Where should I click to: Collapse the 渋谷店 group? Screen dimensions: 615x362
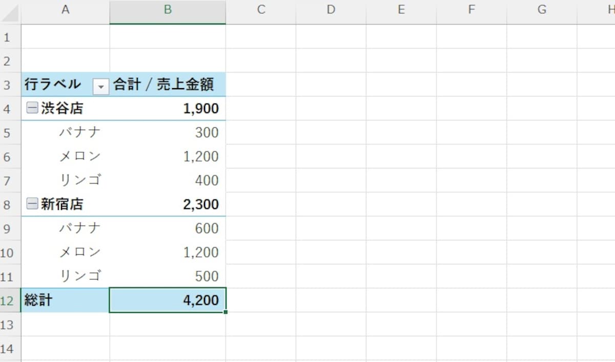[32, 108]
